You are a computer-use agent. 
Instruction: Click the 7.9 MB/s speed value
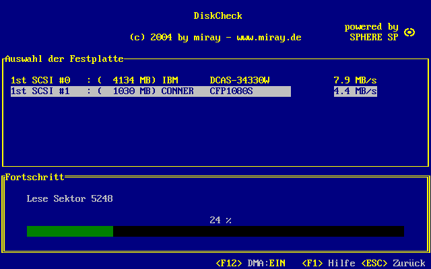click(x=355, y=81)
